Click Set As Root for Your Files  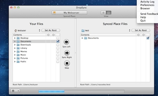[51, 30]
